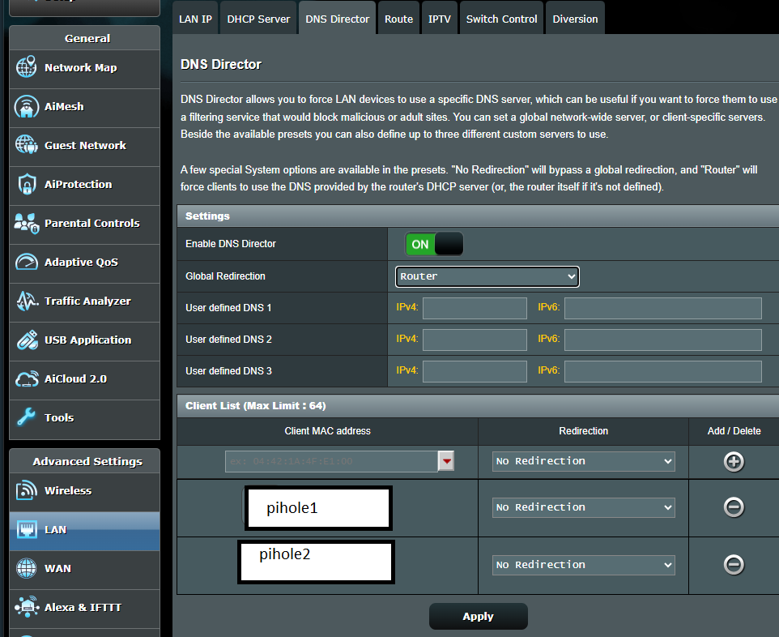Remove pihole2 entry with minus icon
Viewport: 779px width, 637px height.
tap(734, 564)
